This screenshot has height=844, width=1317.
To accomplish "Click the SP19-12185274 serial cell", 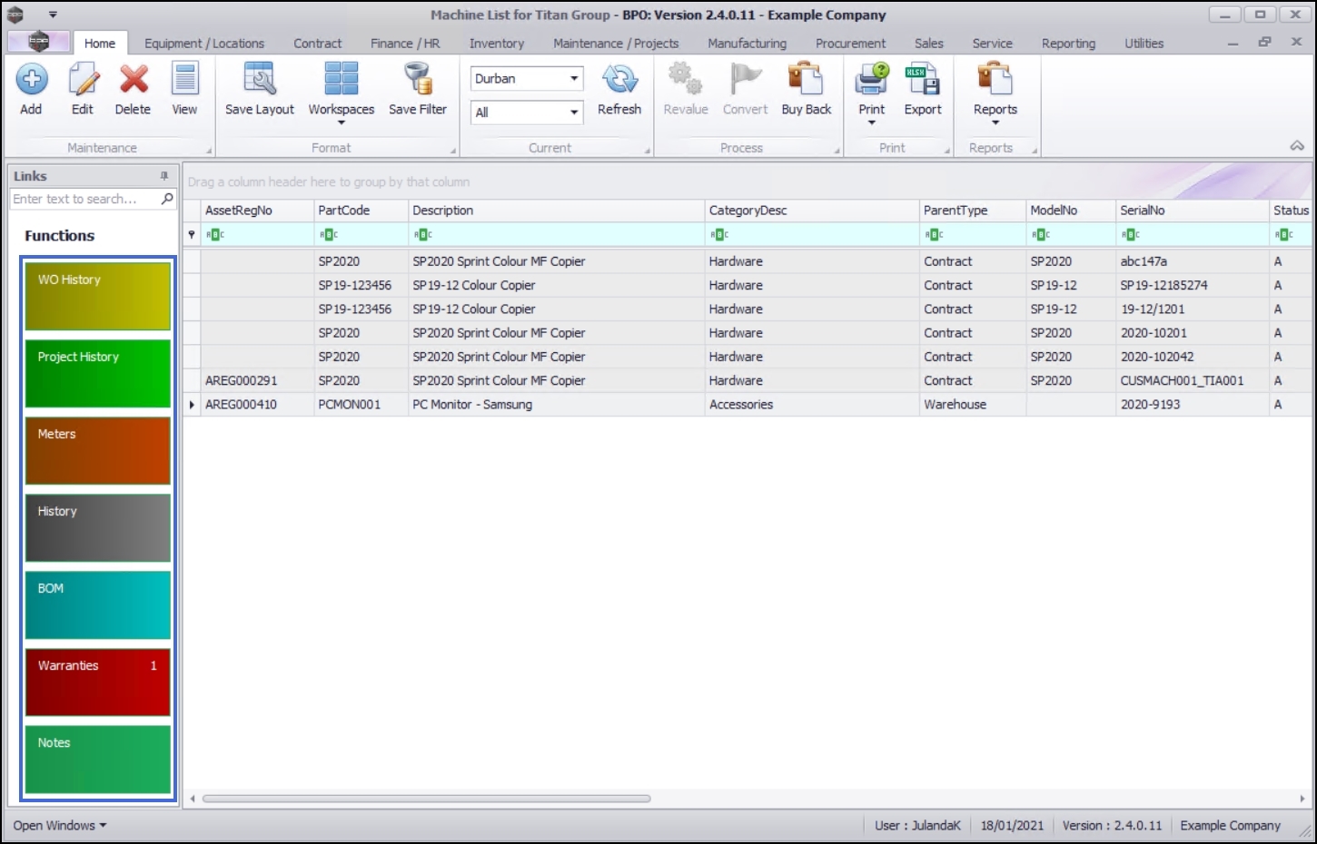I will click(x=1192, y=285).
